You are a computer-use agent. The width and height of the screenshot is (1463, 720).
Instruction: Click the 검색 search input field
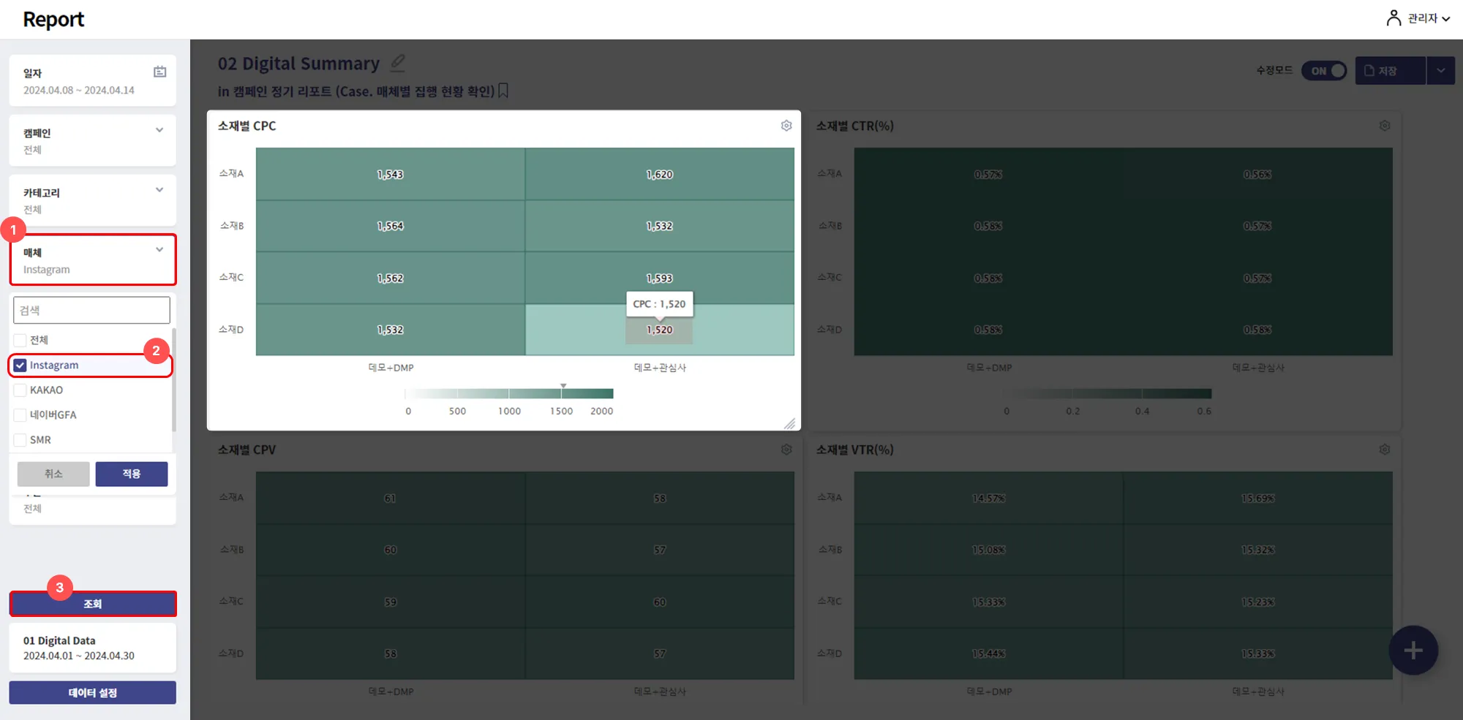[x=91, y=310]
